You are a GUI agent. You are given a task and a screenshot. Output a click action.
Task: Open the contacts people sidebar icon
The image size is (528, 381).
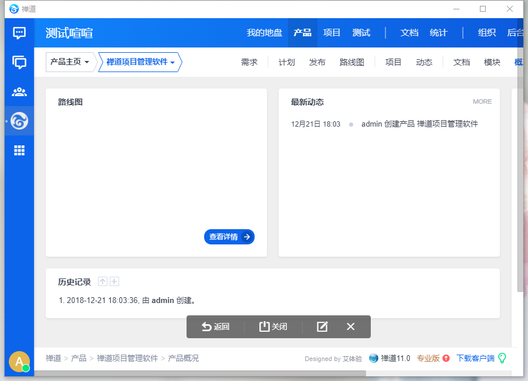(19, 91)
